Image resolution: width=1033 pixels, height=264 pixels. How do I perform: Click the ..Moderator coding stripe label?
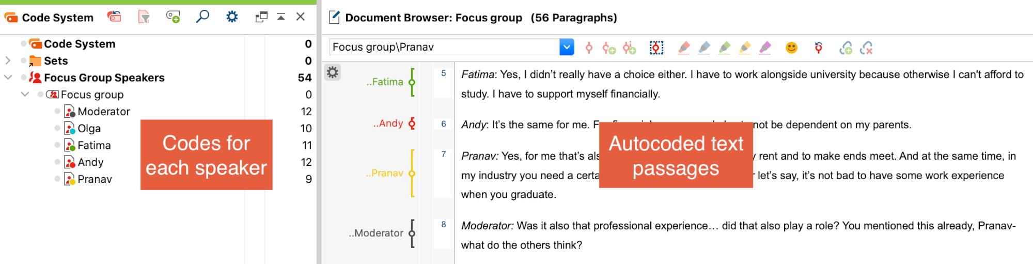point(376,233)
